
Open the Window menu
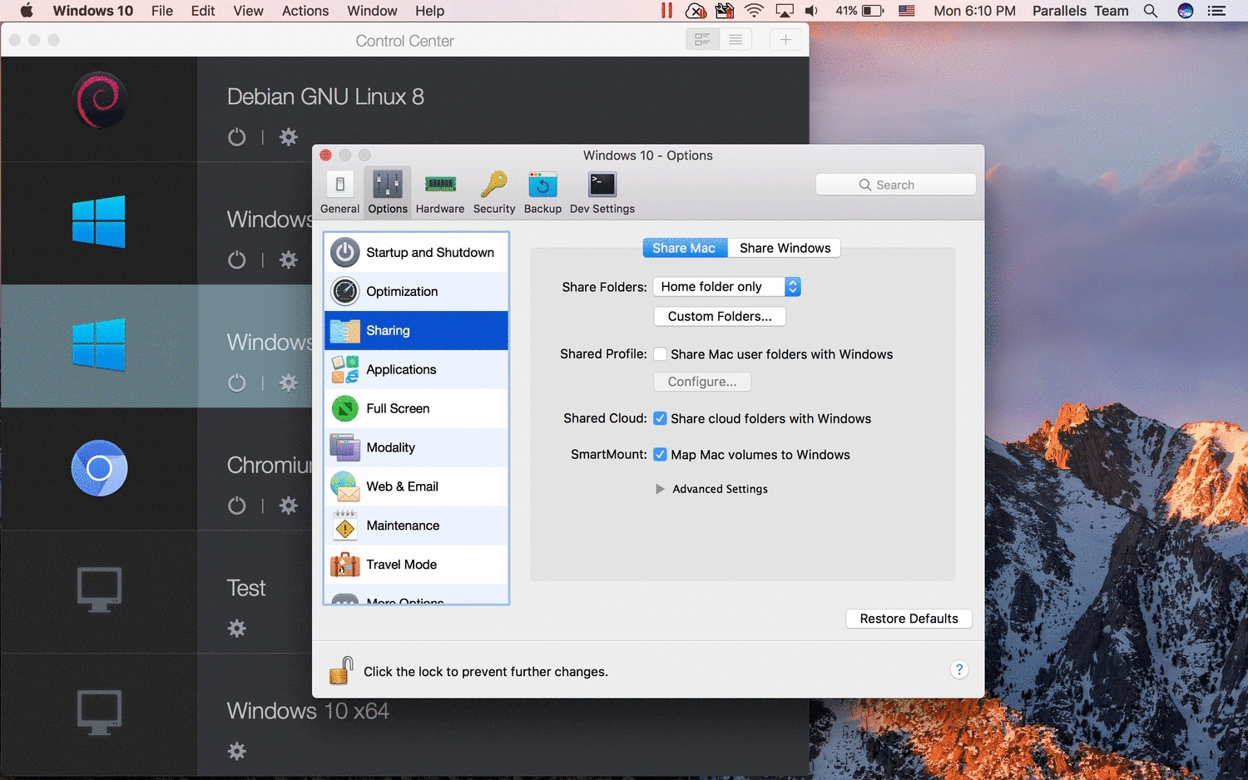click(372, 11)
